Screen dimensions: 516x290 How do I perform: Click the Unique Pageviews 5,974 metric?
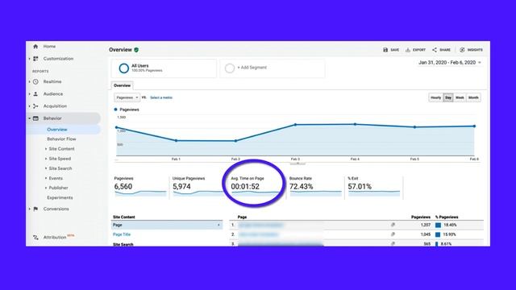click(198, 187)
